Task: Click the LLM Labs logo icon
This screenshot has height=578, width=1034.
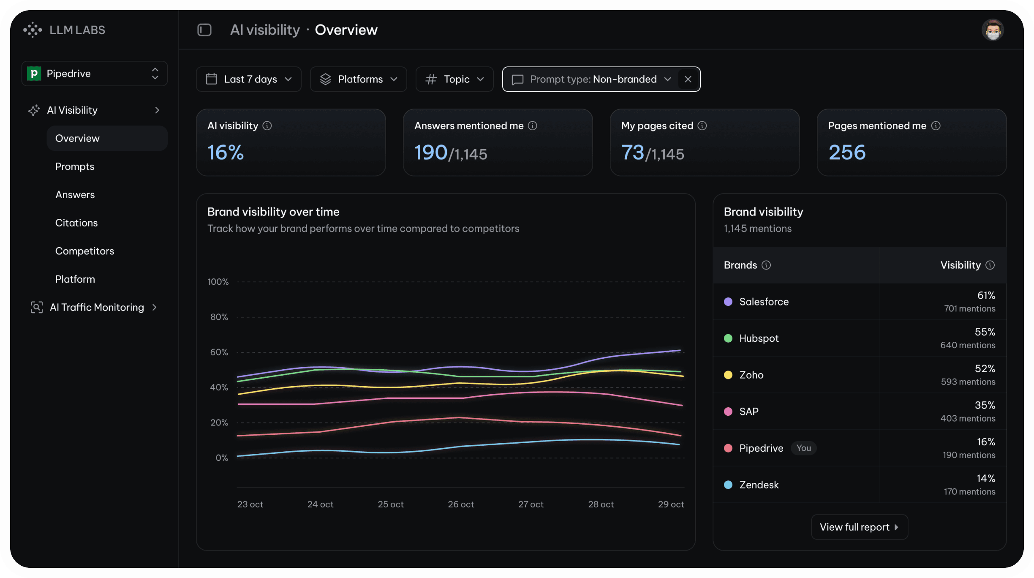Action: 33,30
